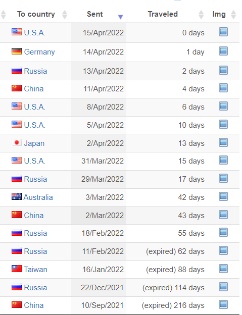
Task: Click the Taiwan flag icon
Action: pos(17,269)
